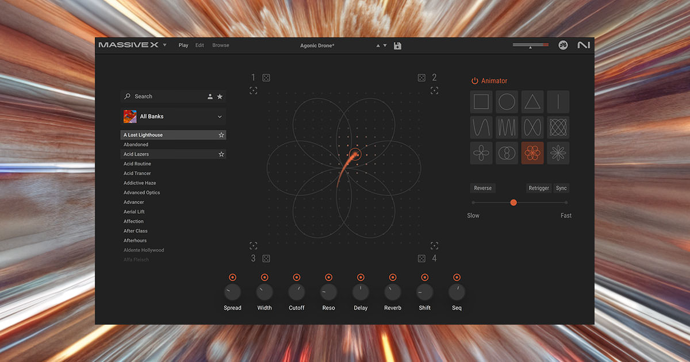Viewport: 690px width, 362px height.
Task: Select the four-petal flower Animator shape
Action: [481, 153]
